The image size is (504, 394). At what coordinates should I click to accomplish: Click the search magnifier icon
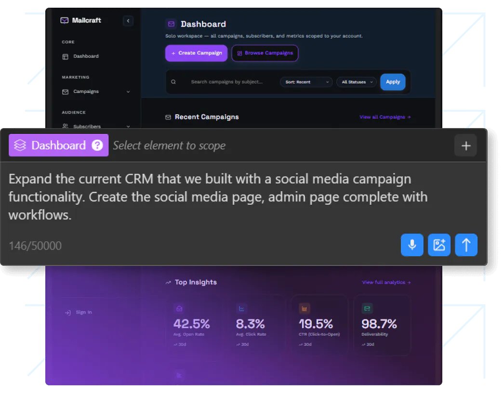click(x=173, y=82)
